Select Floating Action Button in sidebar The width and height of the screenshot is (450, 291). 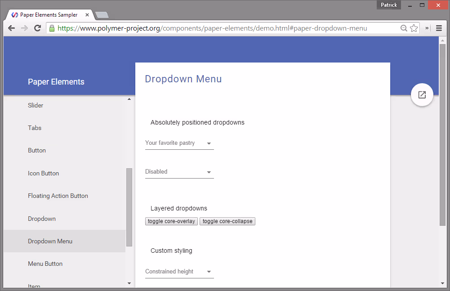pos(58,196)
